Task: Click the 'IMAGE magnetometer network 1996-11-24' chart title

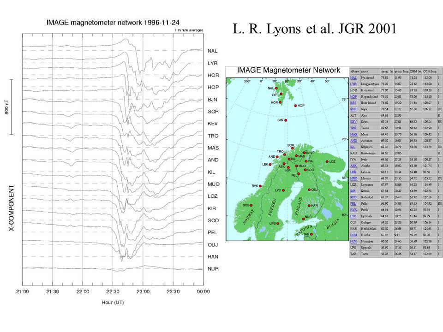Action: point(113,22)
